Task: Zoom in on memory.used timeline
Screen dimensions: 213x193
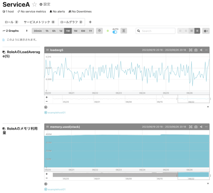Action: click(x=47, y=174)
